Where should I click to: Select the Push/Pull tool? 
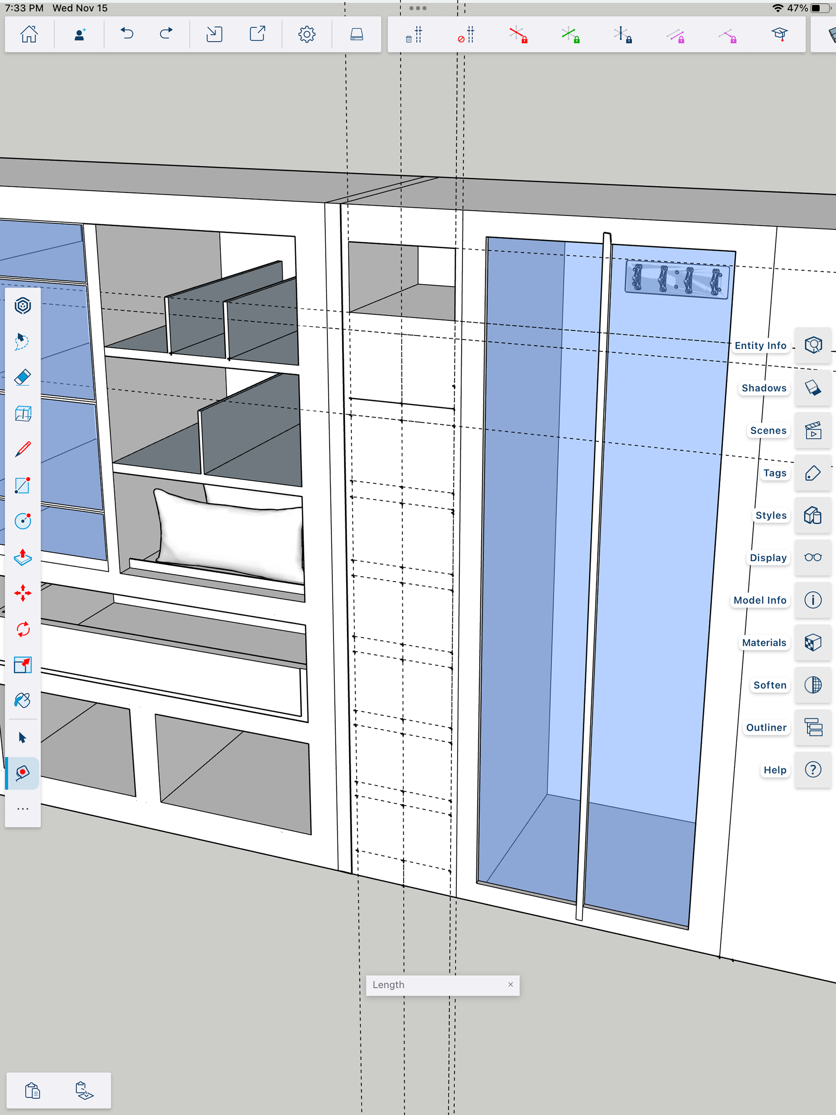[x=23, y=557]
